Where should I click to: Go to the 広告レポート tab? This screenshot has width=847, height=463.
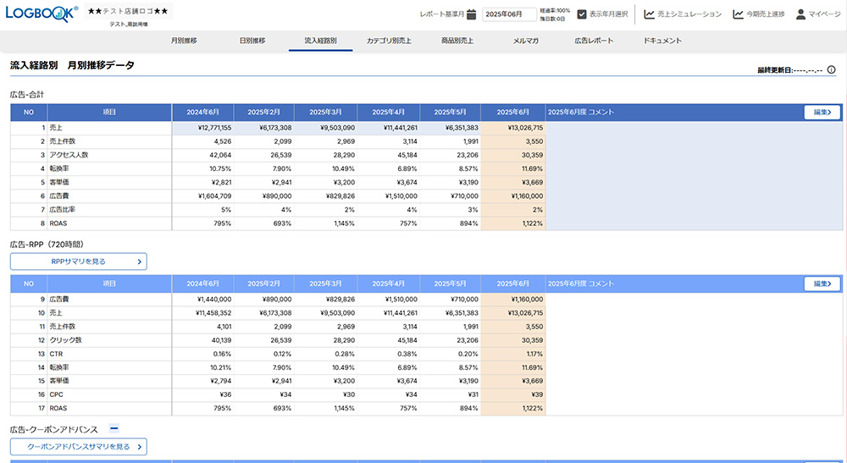594,41
